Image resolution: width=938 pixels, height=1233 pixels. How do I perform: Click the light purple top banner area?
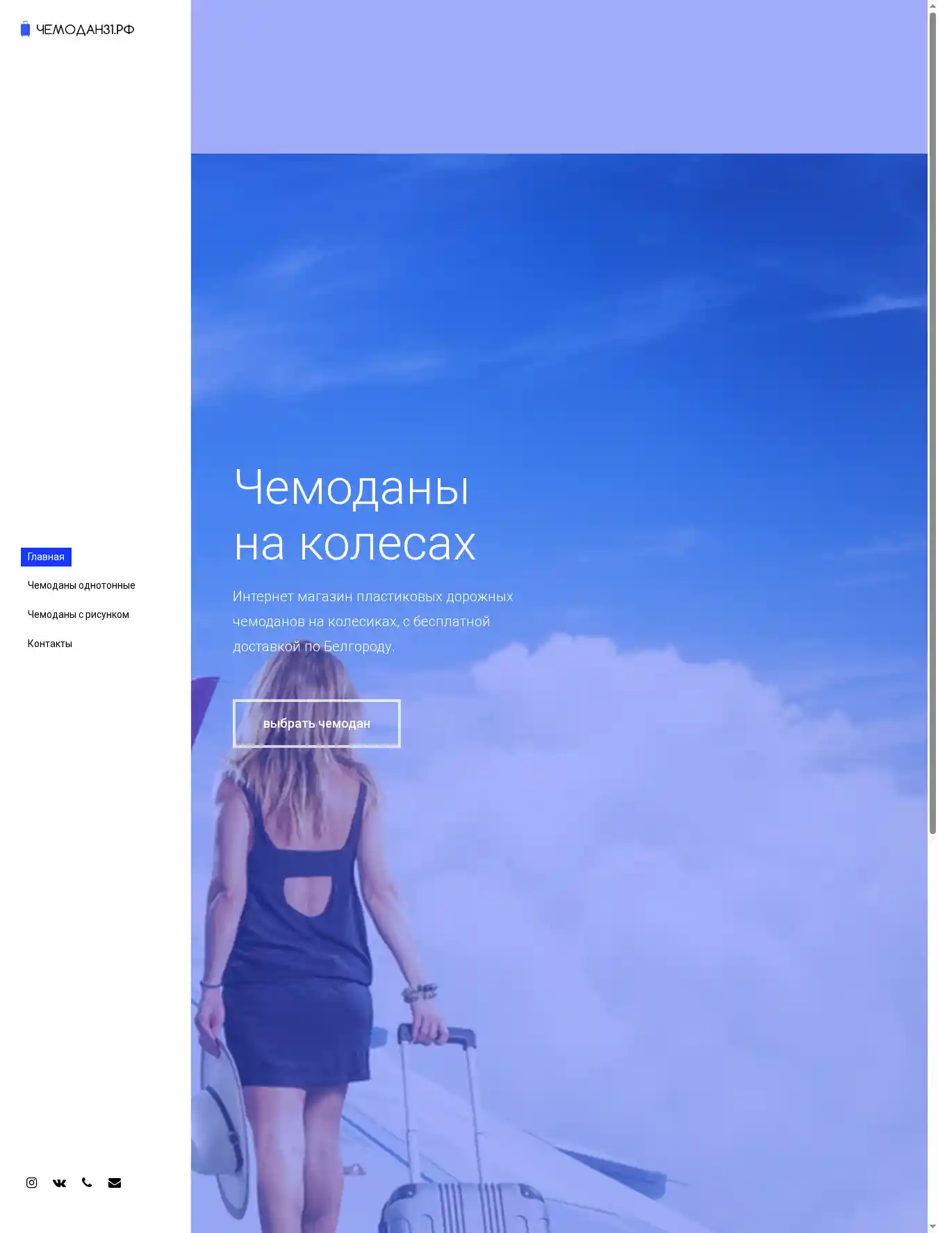point(559,76)
